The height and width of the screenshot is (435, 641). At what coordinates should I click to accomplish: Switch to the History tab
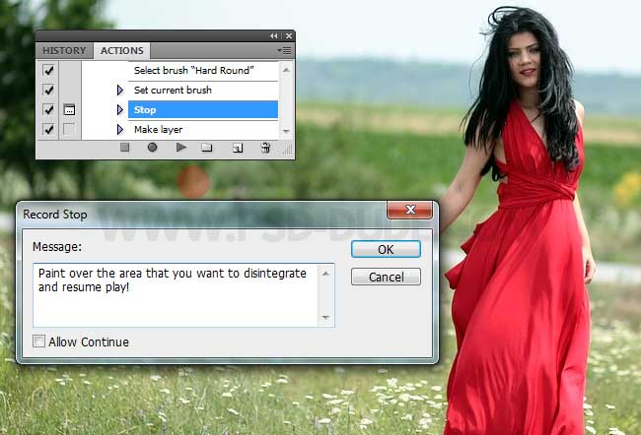click(64, 50)
